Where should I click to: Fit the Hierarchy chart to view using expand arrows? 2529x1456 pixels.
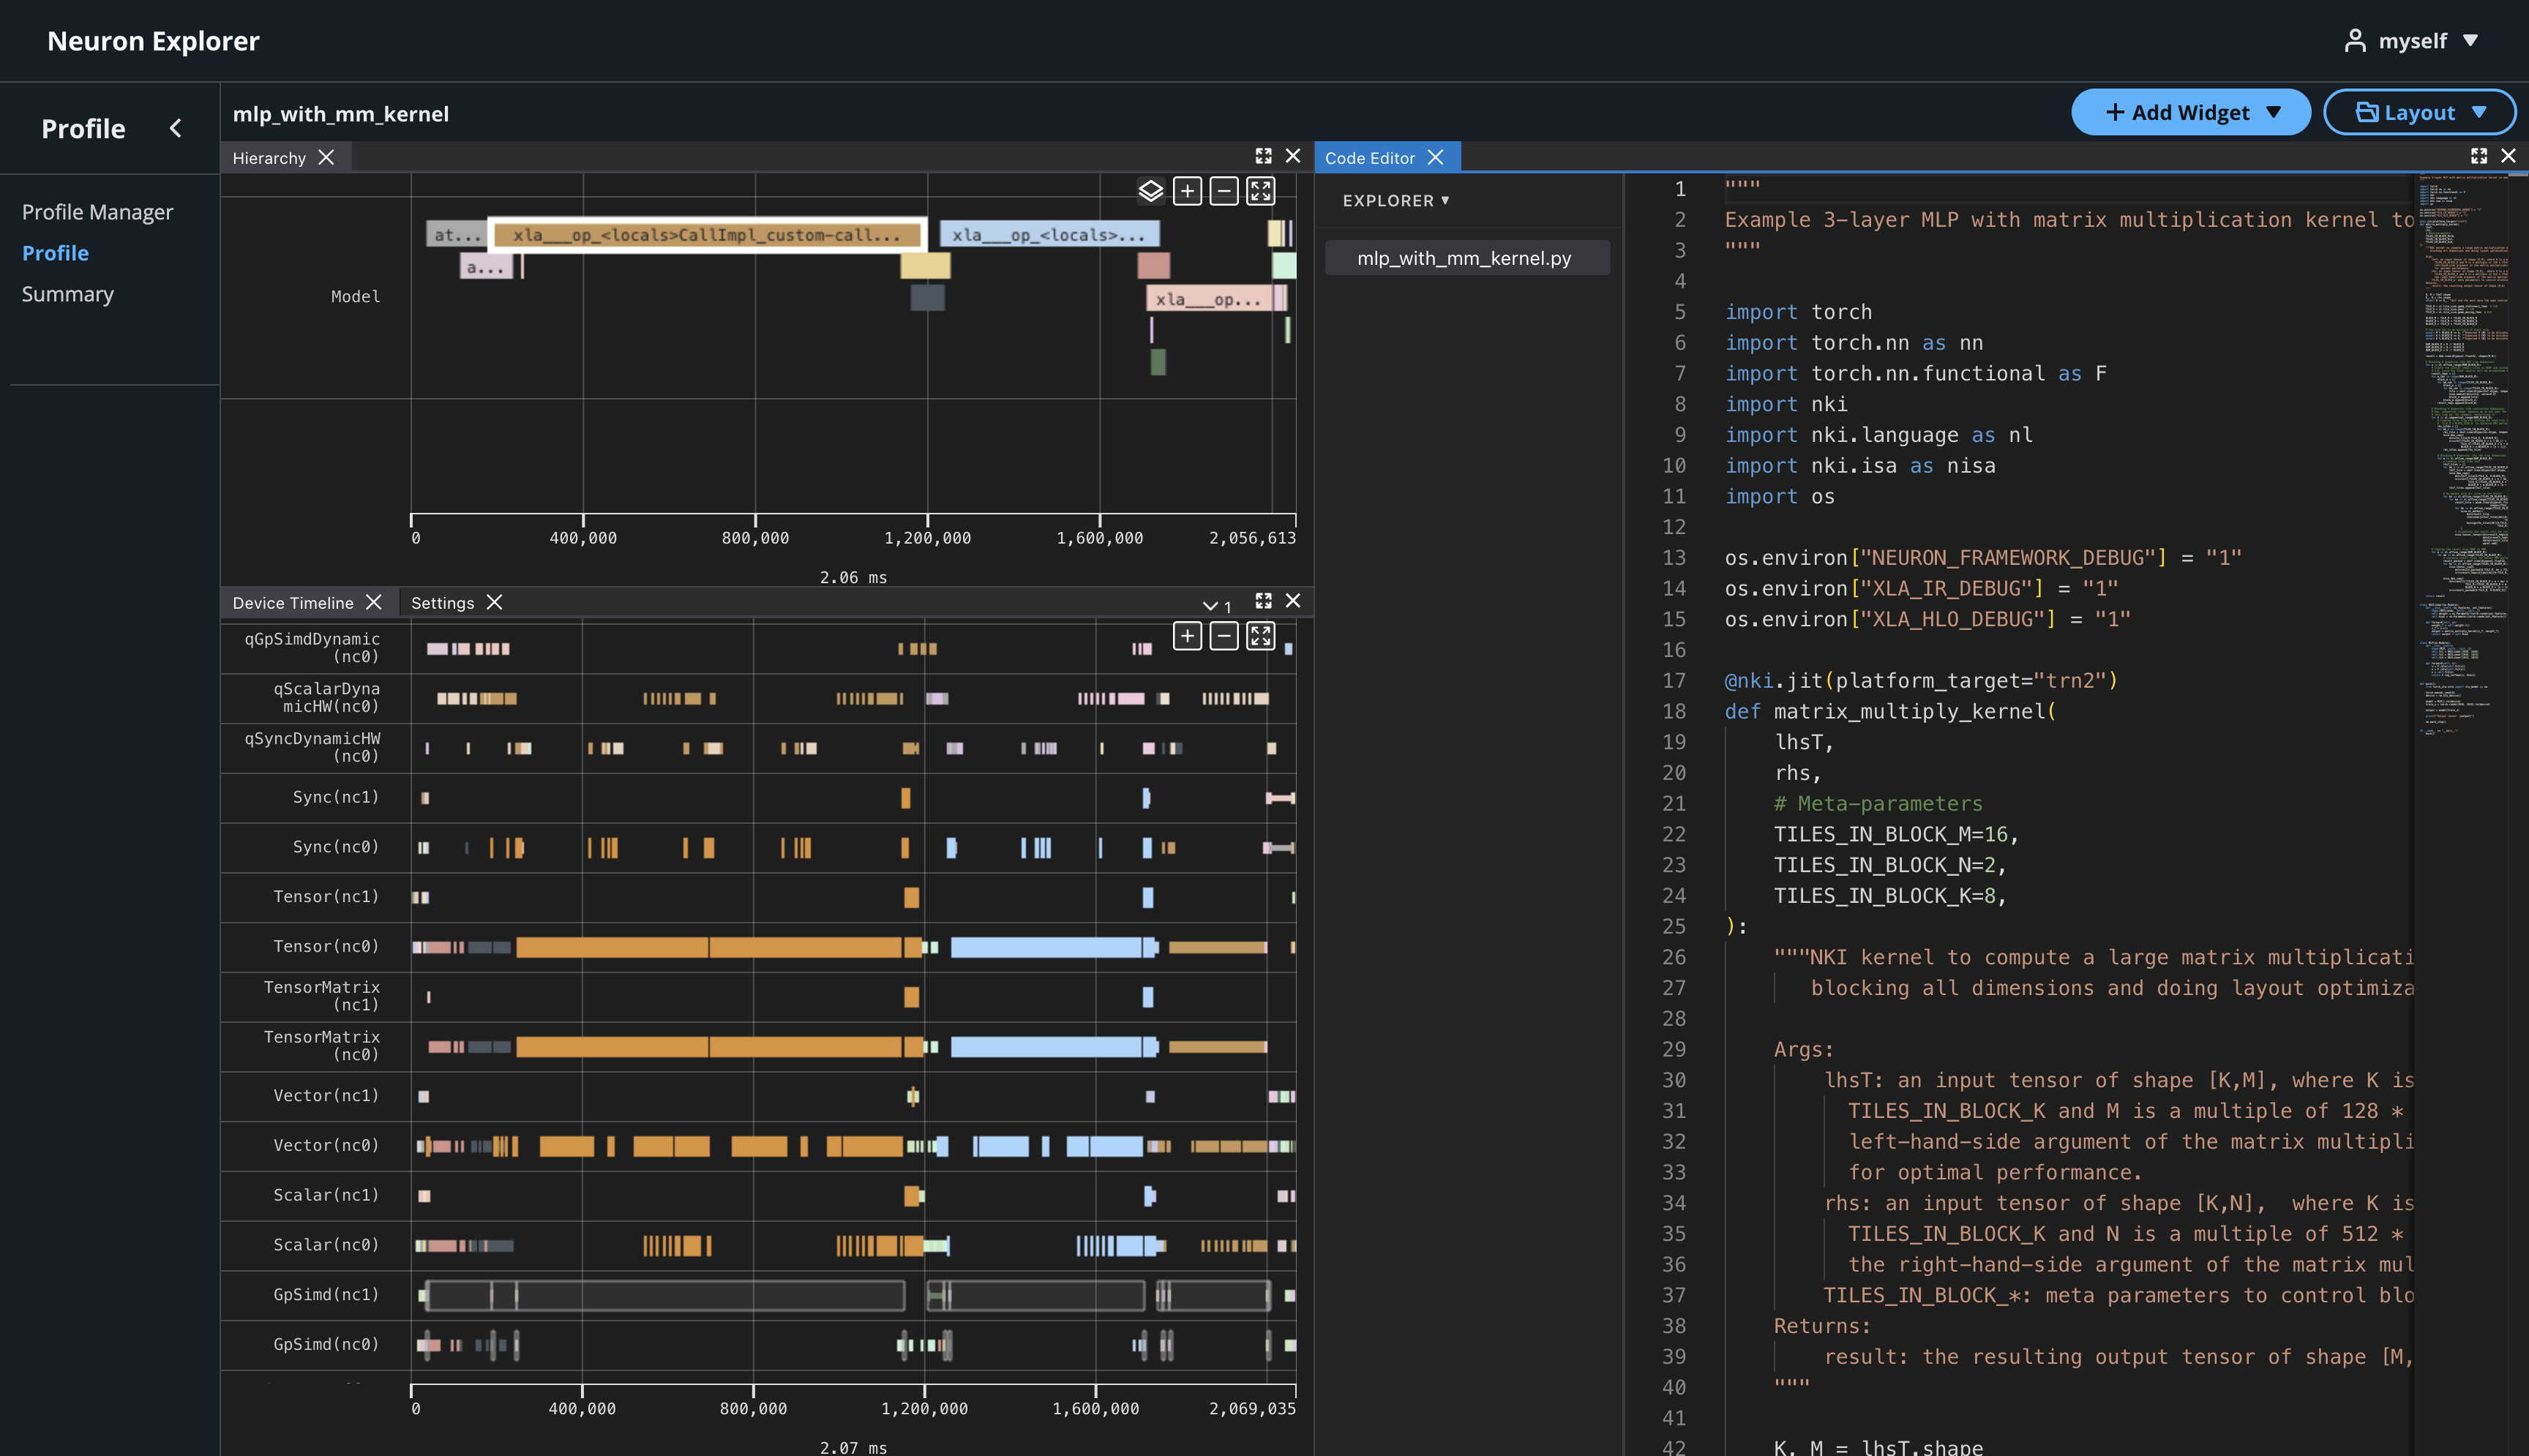[x=1261, y=190]
